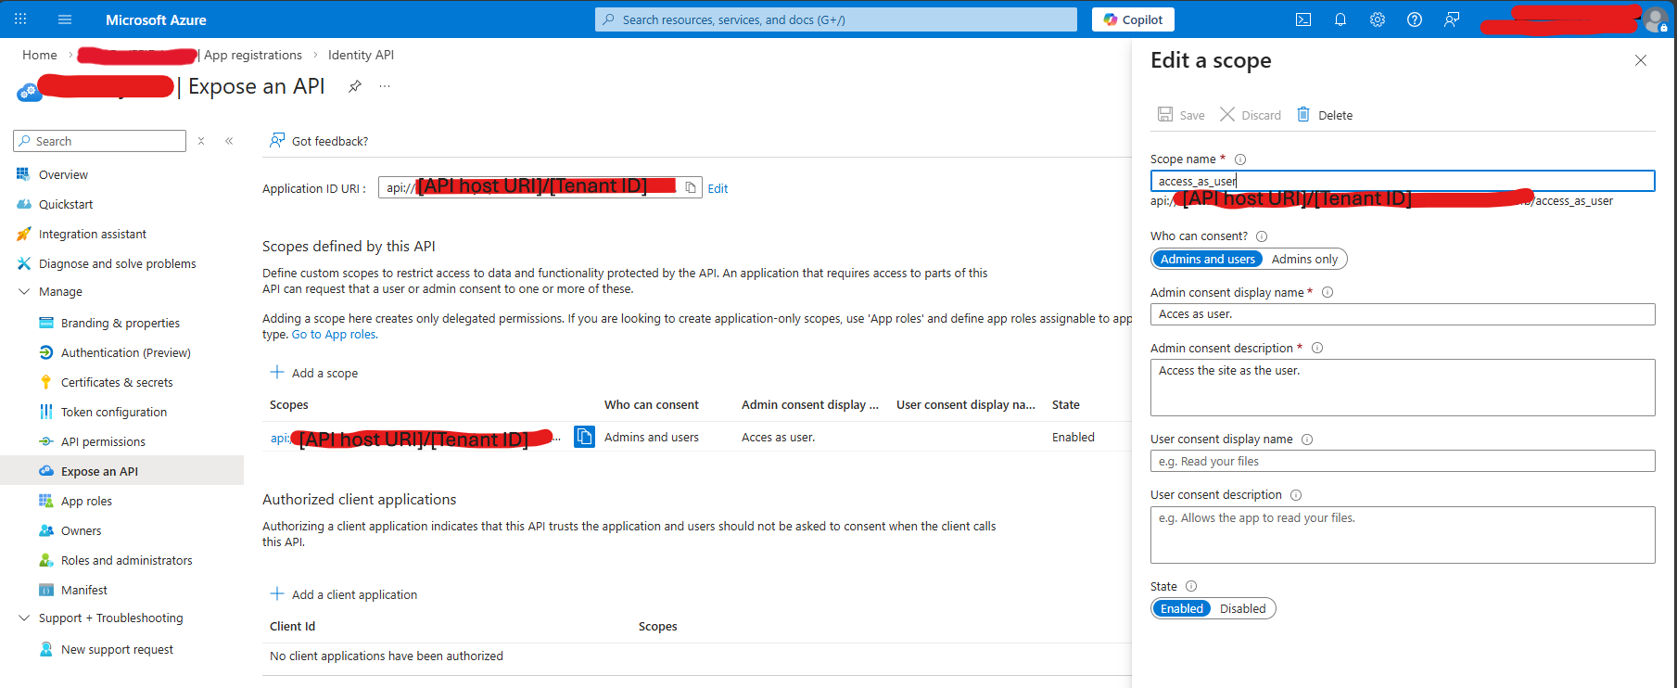Click User consent display name field
The image size is (1677, 688).
[1403, 461]
